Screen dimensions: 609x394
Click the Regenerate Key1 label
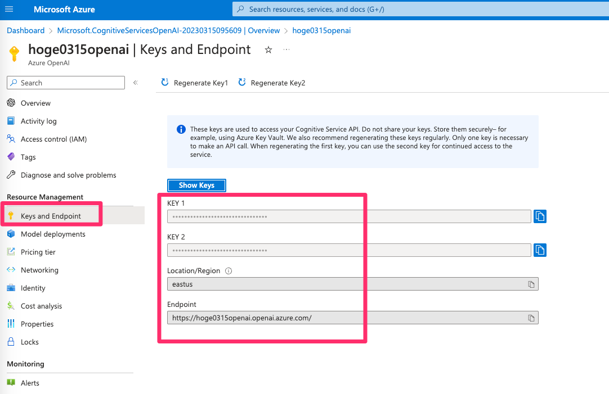tap(201, 83)
